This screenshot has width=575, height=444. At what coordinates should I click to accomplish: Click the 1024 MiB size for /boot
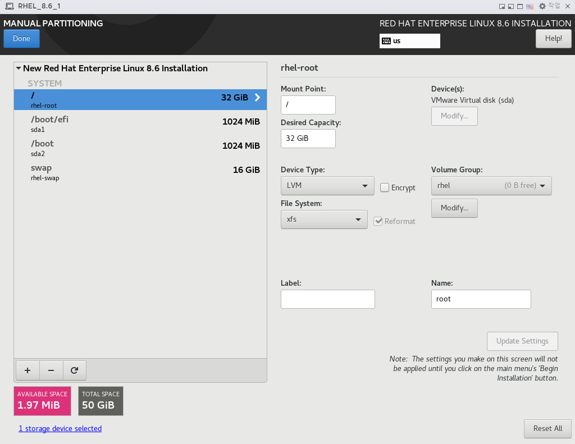tap(241, 145)
